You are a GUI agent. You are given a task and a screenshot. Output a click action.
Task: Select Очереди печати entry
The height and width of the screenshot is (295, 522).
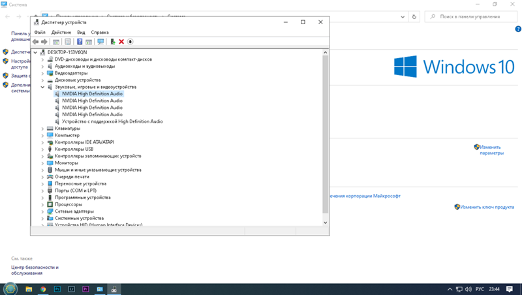pos(72,177)
